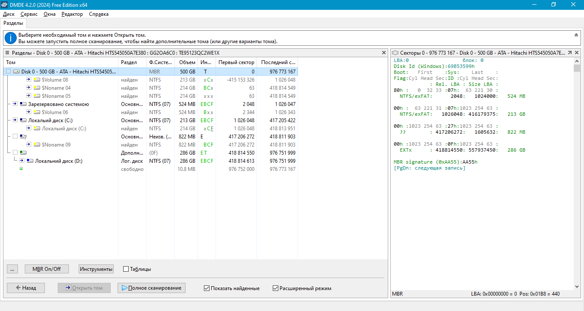
Task: Open the Редактор menu
Action: pos(72,14)
